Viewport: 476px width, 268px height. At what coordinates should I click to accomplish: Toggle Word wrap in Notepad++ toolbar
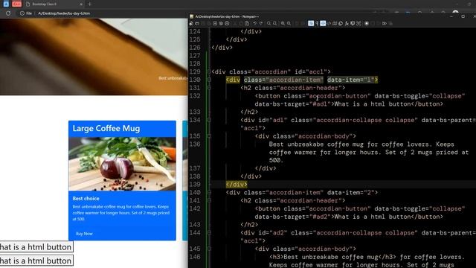(x=311, y=23)
